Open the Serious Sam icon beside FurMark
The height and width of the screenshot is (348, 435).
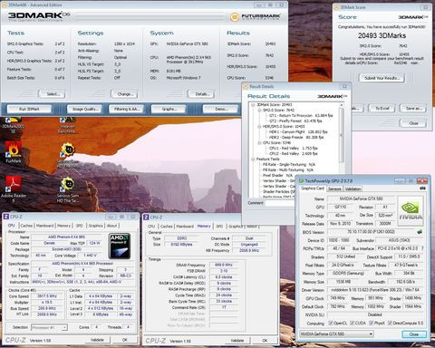coord(68,155)
